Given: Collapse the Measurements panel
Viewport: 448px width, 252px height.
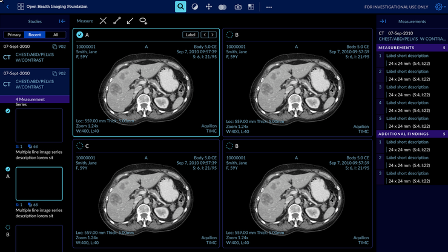Looking at the screenshot, I should pyautogui.click(x=383, y=21).
